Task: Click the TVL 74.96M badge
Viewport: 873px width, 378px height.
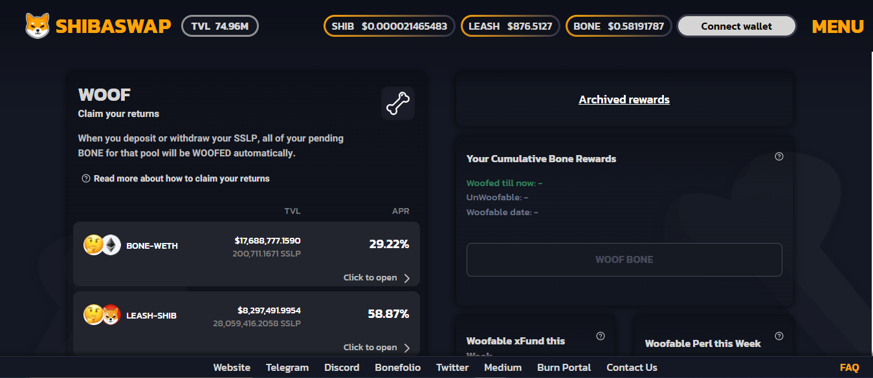Action: [220, 26]
